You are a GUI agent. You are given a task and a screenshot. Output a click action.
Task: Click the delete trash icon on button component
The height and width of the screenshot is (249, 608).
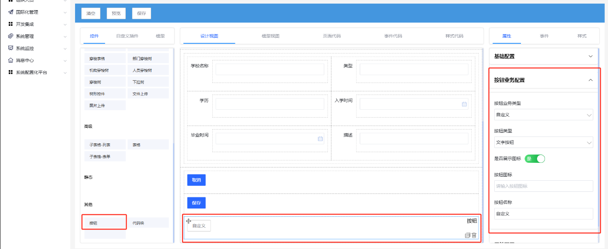474,235
